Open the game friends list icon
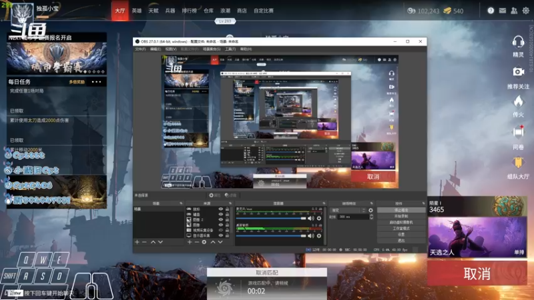534x300 pixels. [514, 11]
